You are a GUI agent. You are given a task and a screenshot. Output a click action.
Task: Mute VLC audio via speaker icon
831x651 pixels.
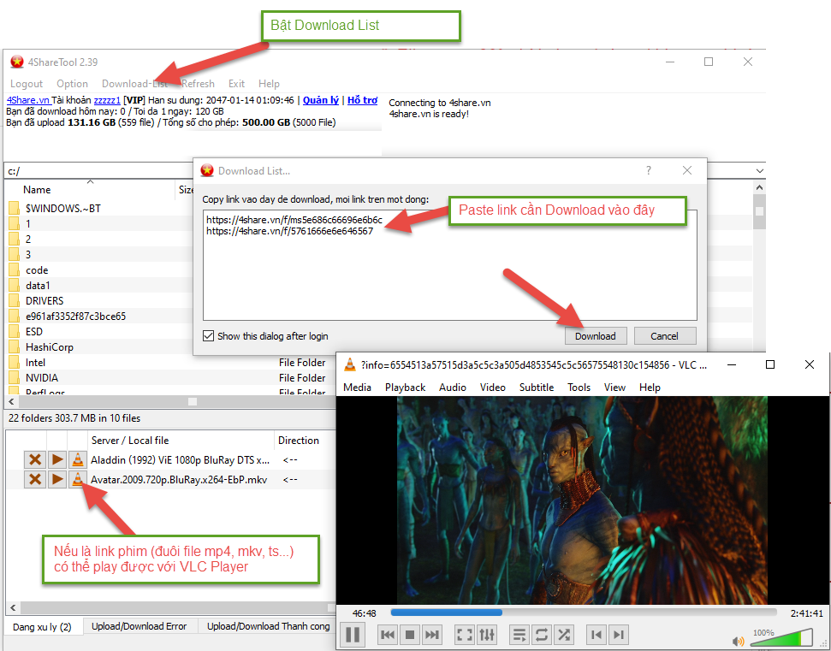[x=739, y=640]
